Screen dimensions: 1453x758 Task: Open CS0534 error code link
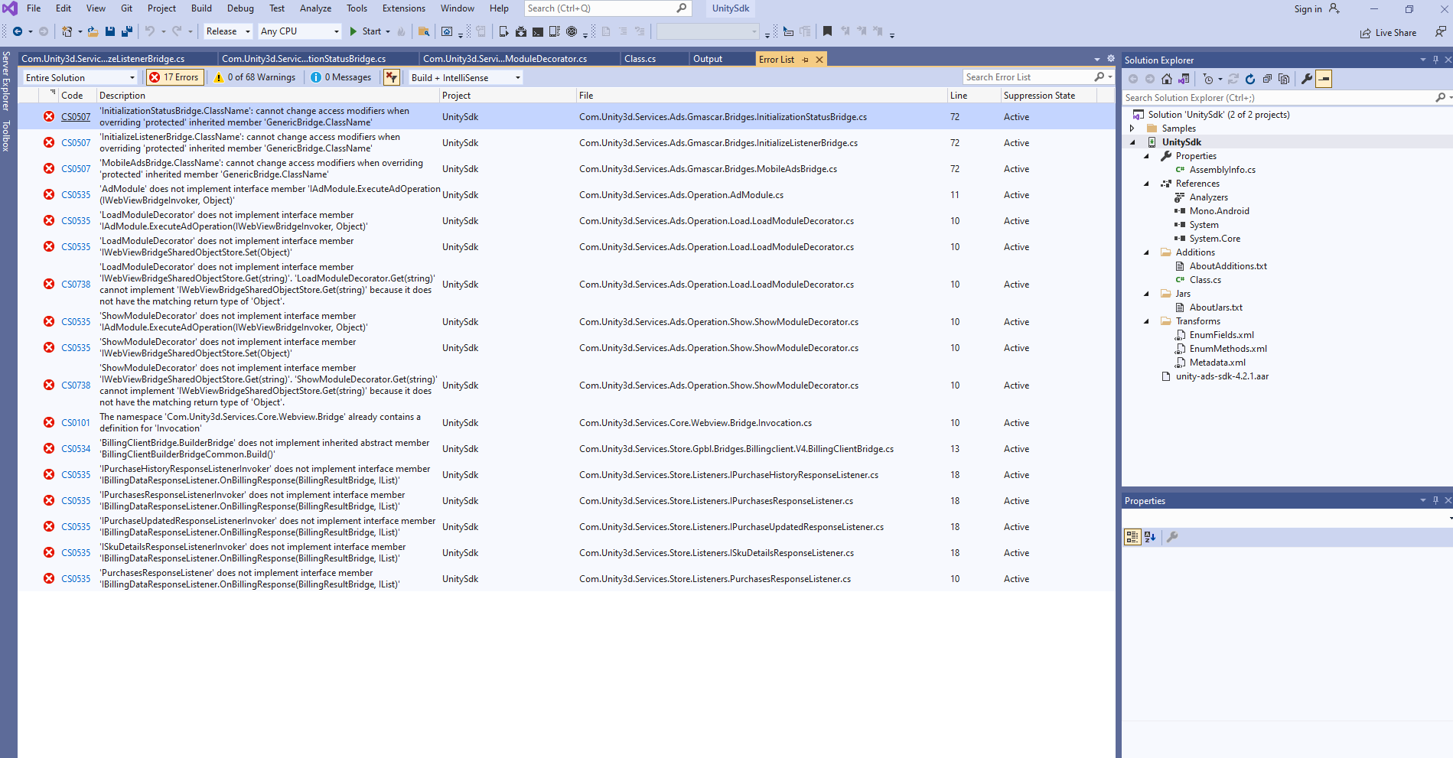(76, 449)
